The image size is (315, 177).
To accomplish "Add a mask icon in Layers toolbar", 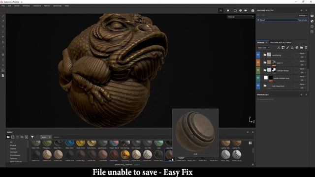I will coord(283,48).
